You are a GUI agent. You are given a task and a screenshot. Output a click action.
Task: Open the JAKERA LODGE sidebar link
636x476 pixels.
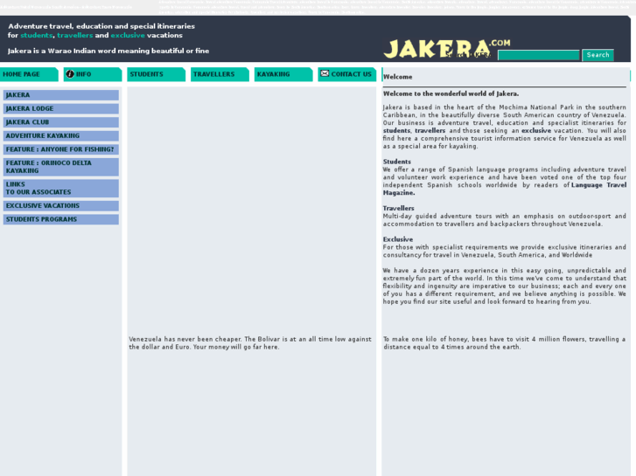[x=61, y=108]
